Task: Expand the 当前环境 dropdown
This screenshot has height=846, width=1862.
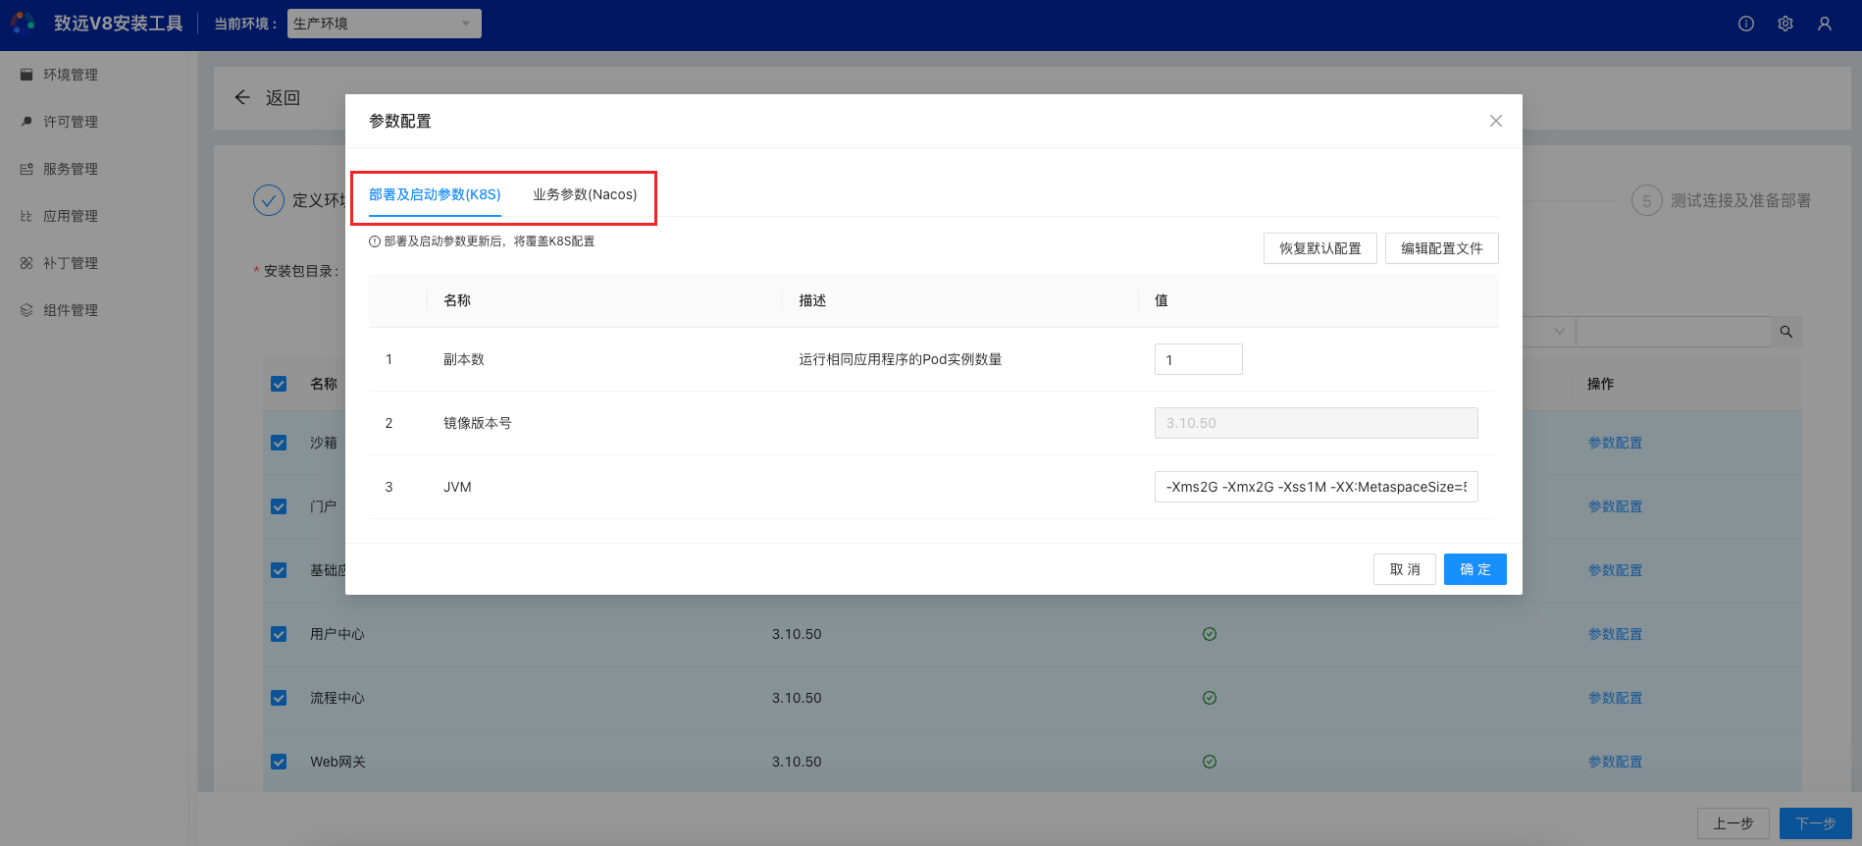Action: click(x=384, y=24)
